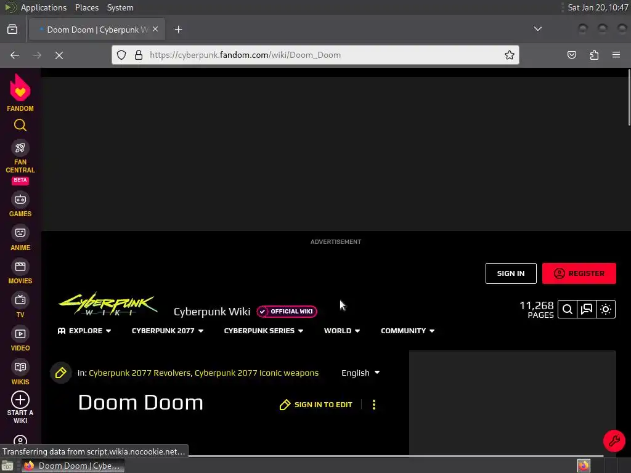Screen dimensions: 631x473
Task: Open Cyberpunk 2077 Iconic weapons category link
Action: coord(256,373)
